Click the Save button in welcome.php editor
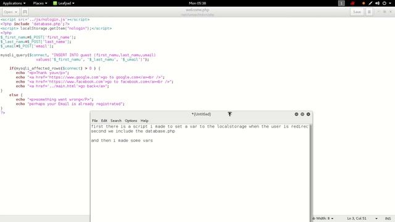The height and width of the screenshot is (222, 395). point(357,12)
